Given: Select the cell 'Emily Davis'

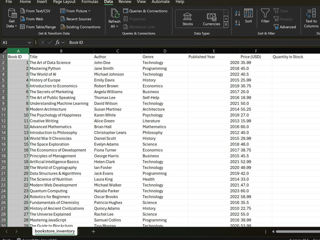Looking at the screenshot, I should [x=117, y=80].
